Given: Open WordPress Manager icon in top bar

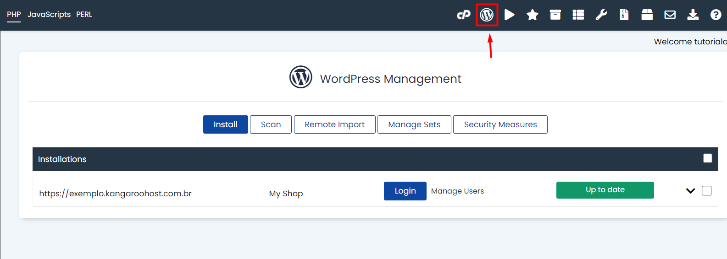Looking at the screenshot, I should (x=487, y=15).
